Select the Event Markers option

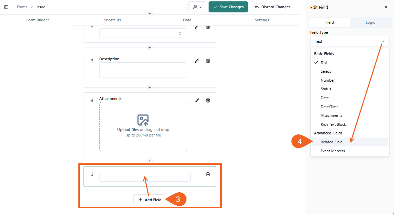tap(333, 151)
